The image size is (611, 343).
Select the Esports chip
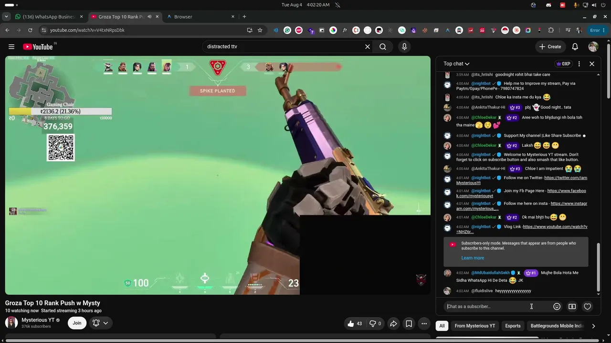click(513, 326)
